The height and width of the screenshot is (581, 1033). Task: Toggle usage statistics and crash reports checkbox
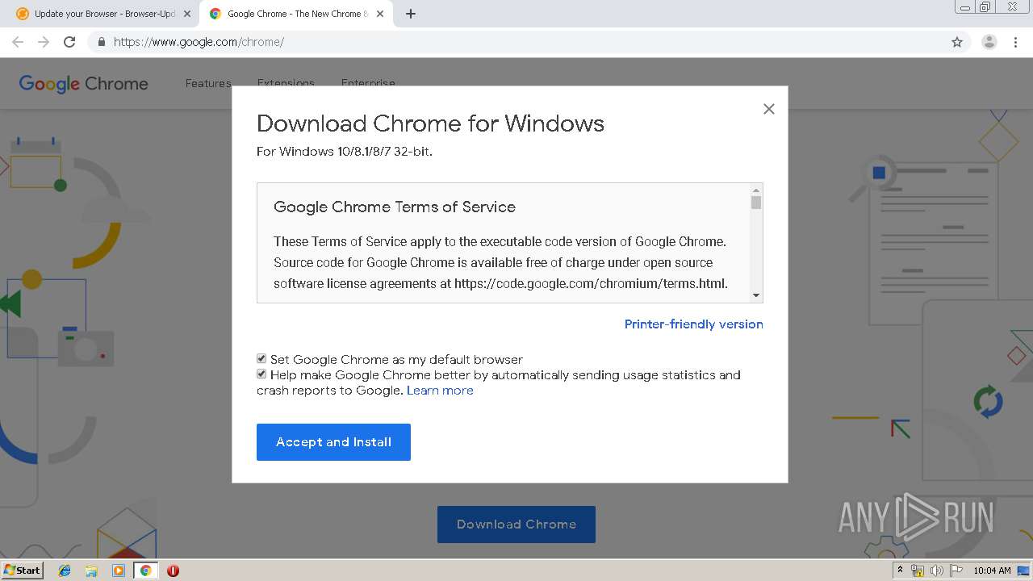pyautogui.click(x=261, y=374)
